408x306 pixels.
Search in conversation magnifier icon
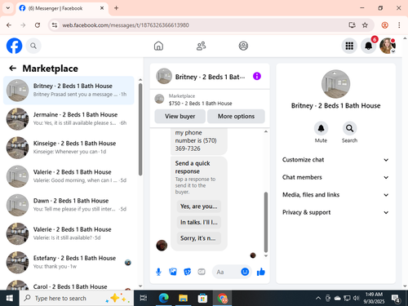pyautogui.click(x=349, y=128)
